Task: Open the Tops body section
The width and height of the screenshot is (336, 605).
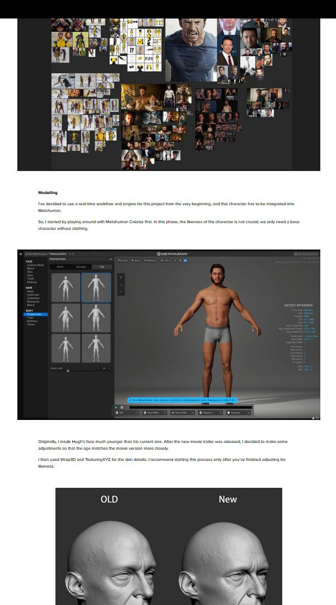Action: [30, 317]
